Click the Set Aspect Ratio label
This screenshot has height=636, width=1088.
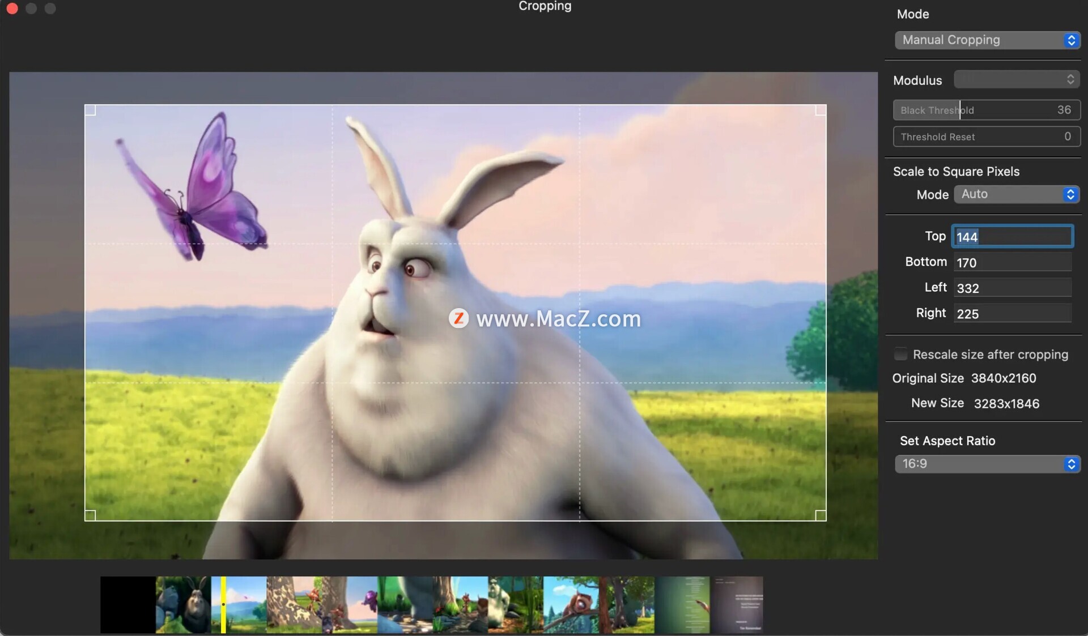pyautogui.click(x=947, y=441)
